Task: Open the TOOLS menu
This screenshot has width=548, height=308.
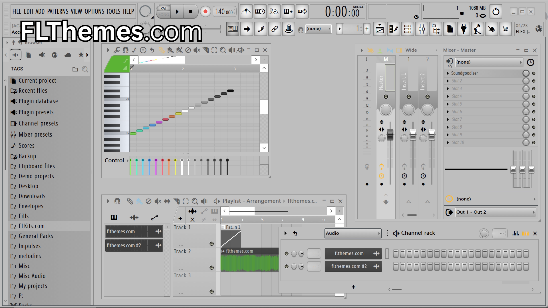Action: (x=113, y=11)
